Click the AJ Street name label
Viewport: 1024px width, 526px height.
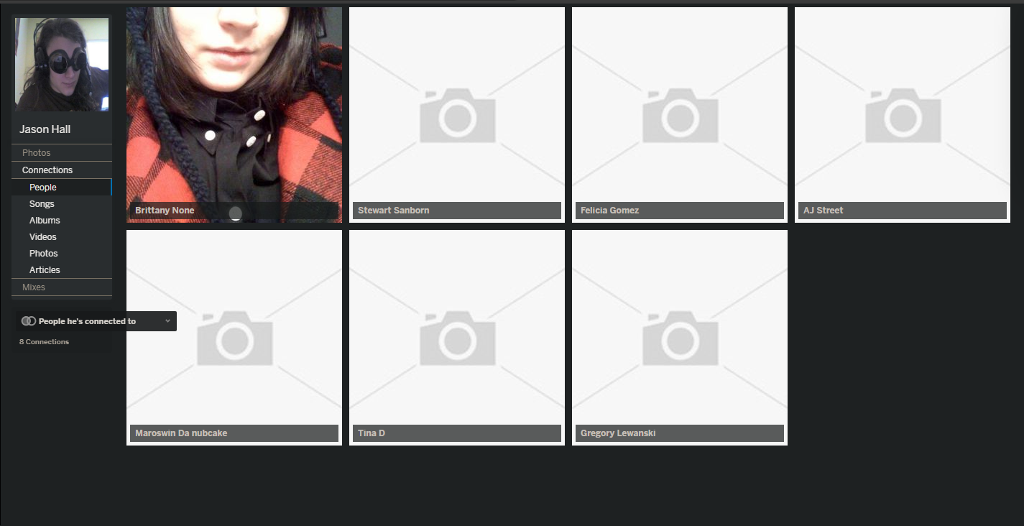pyautogui.click(x=824, y=211)
